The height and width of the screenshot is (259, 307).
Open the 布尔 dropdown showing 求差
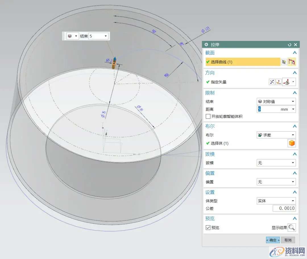(x=276, y=135)
